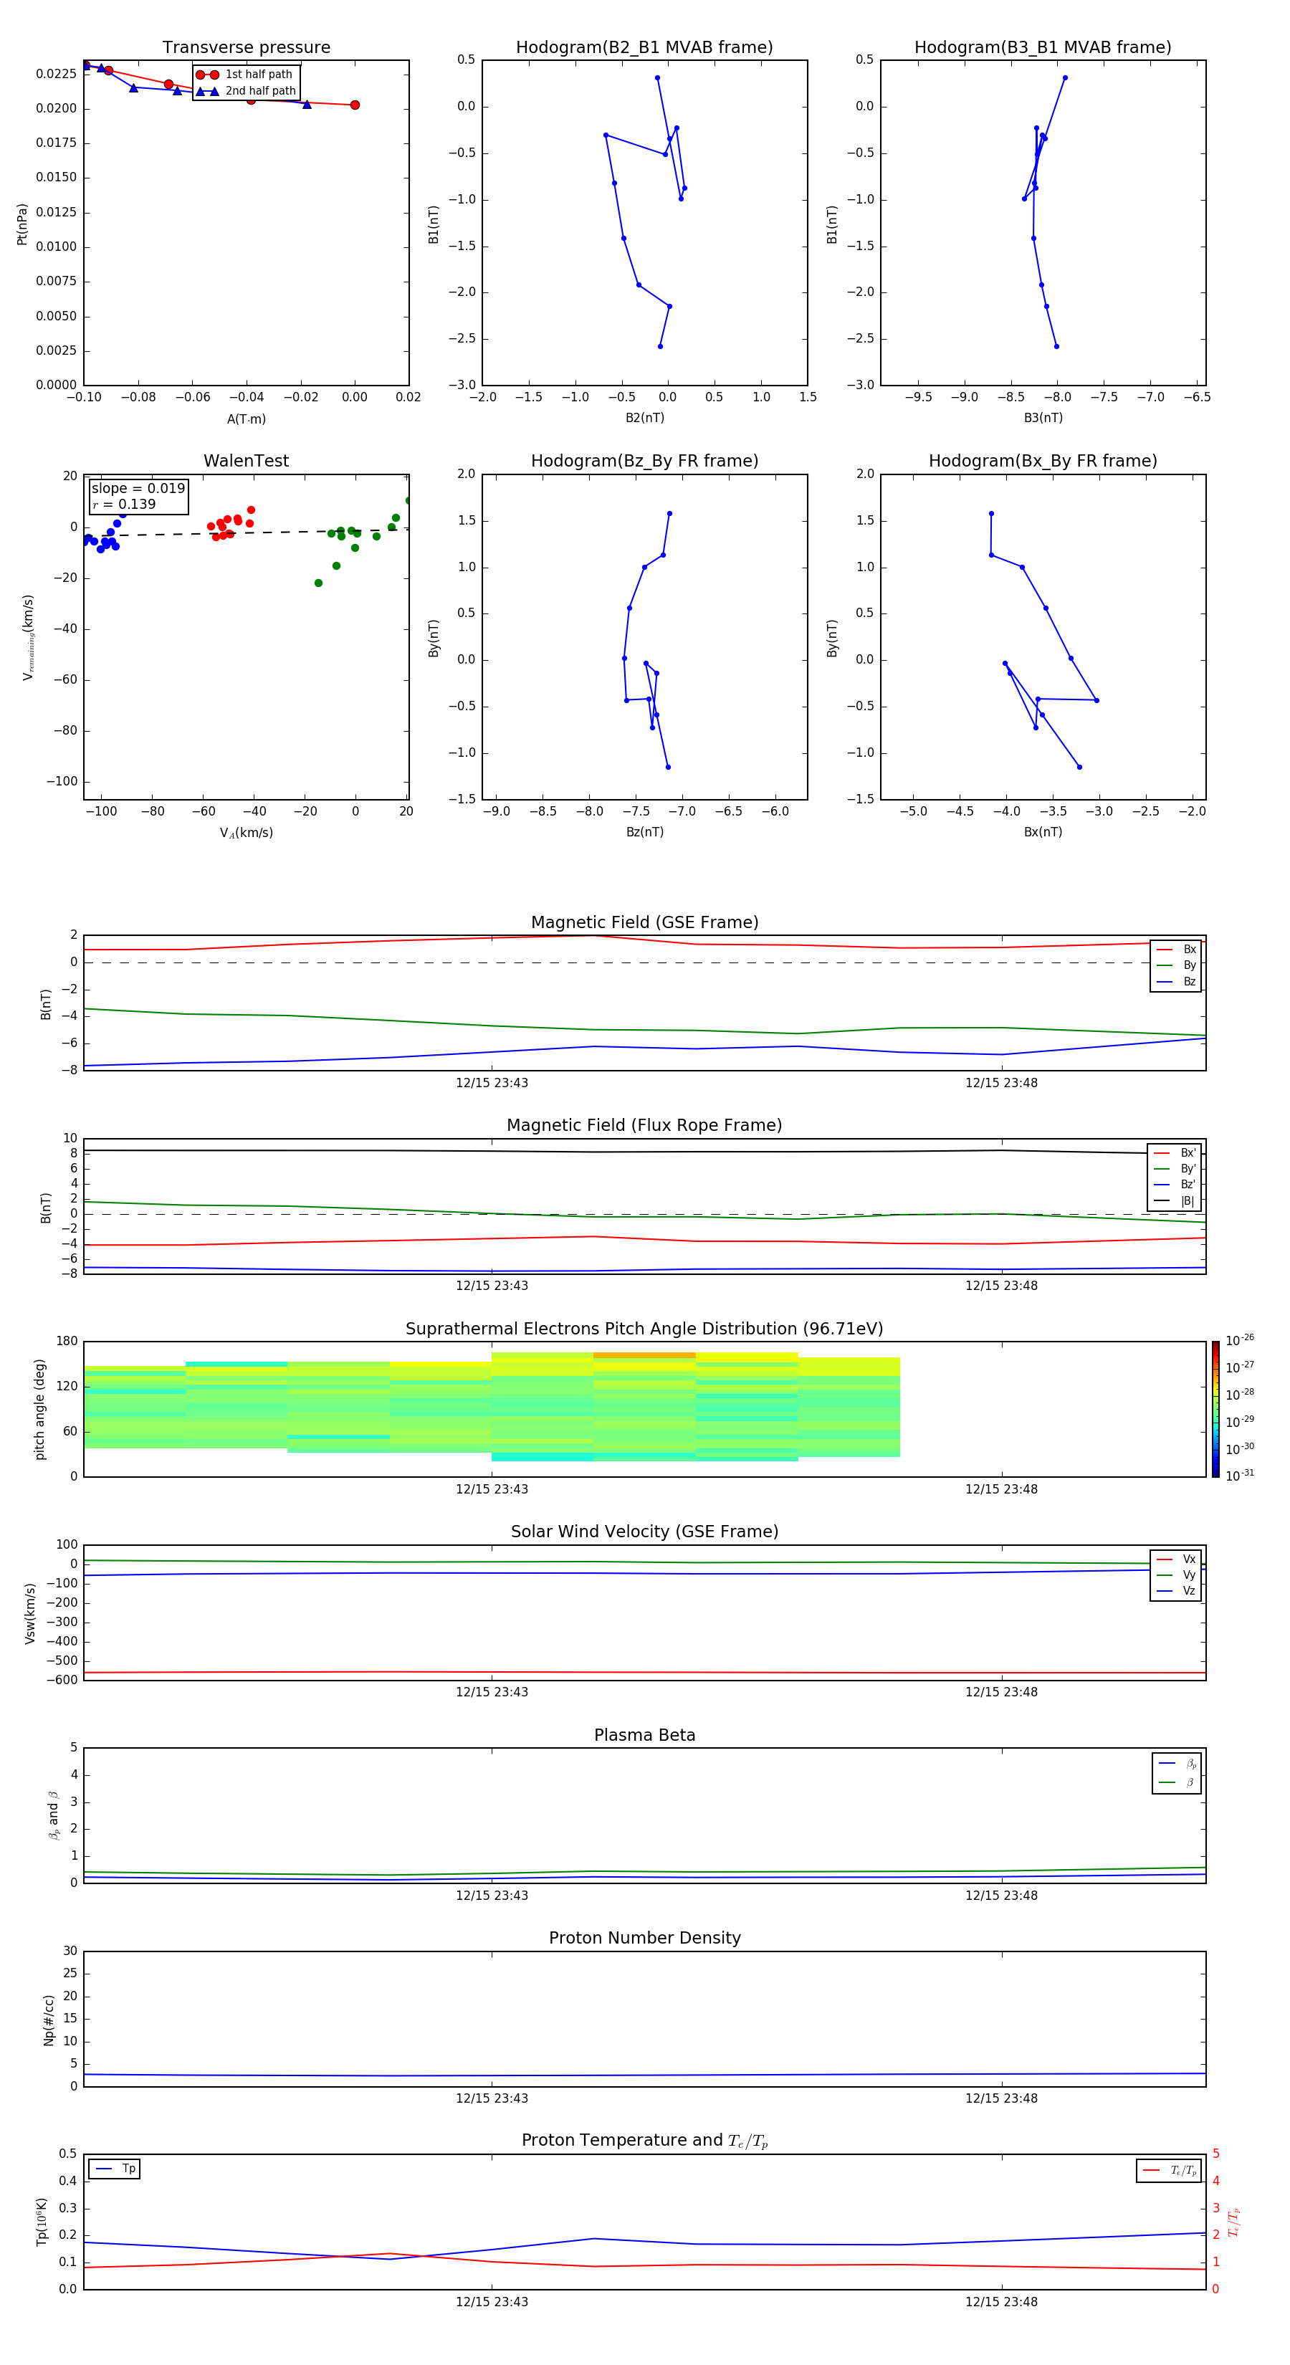
Task: Click the 10^-26 colorbar tick label
Action: tap(1240, 1340)
